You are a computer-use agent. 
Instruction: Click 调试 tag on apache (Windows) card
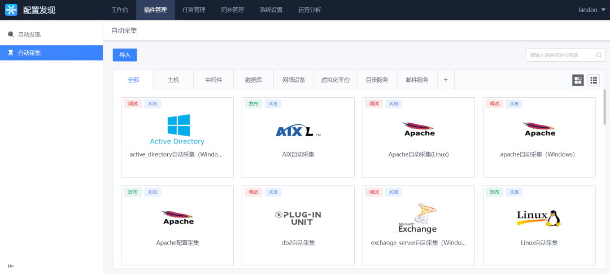[494, 104]
